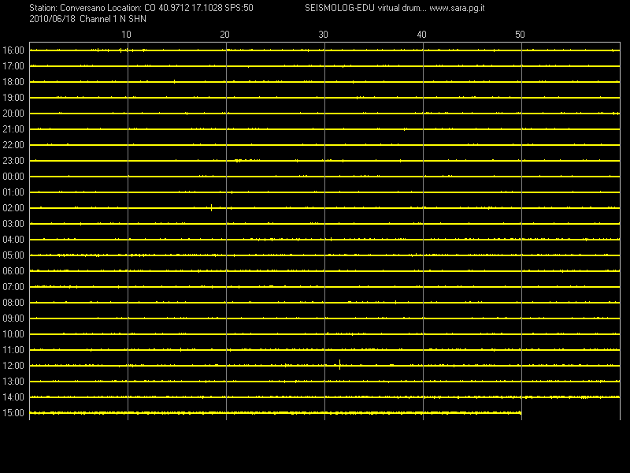Image resolution: width=630 pixels, height=473 pixels.
Task: Click the Channel 1 N SHN label
Action: pos(113,19)
